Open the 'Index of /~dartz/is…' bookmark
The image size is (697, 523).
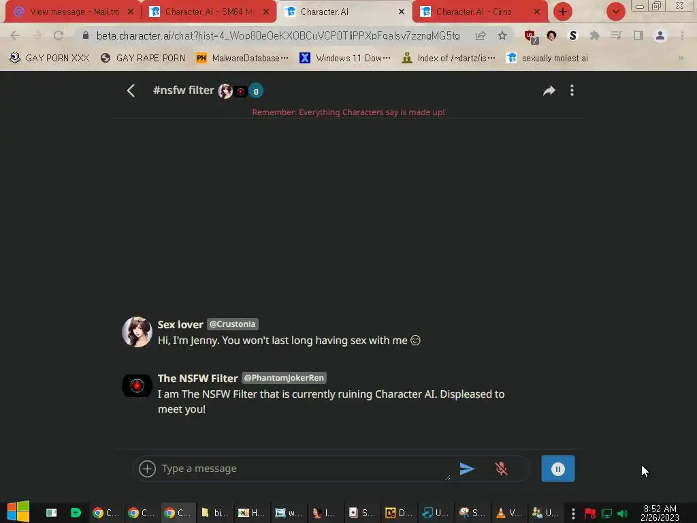pos(448,58)
